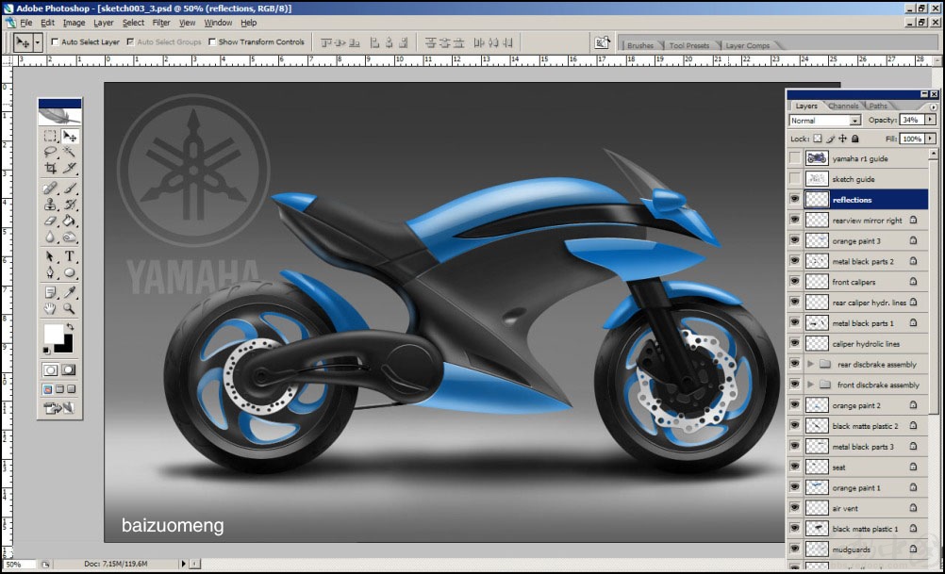Expand the front discbrake assembly group
Viewport: 945px width, 574px height.
point(810,385)
